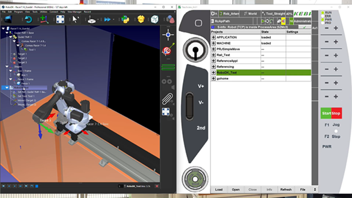Select the Referencing project row

tap(261, 67)
